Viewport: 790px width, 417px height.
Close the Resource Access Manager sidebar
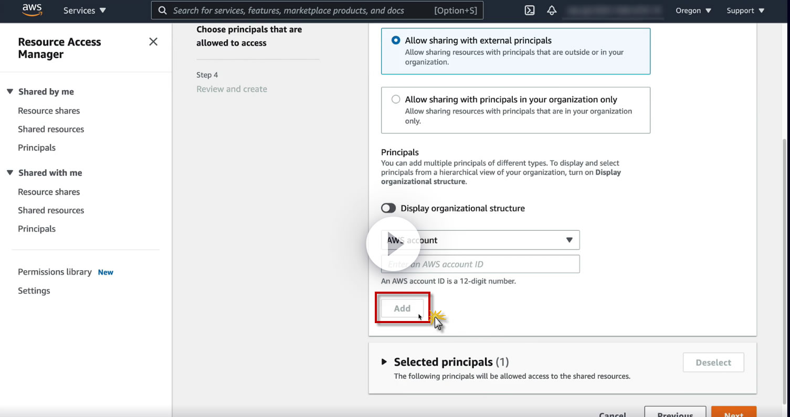coord(153,41)
